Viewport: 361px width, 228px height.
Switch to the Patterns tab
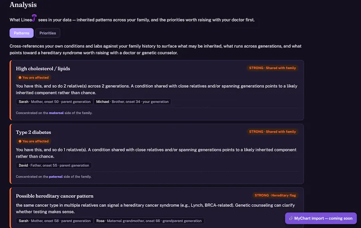pyautogui.click(x=21, y=33)
